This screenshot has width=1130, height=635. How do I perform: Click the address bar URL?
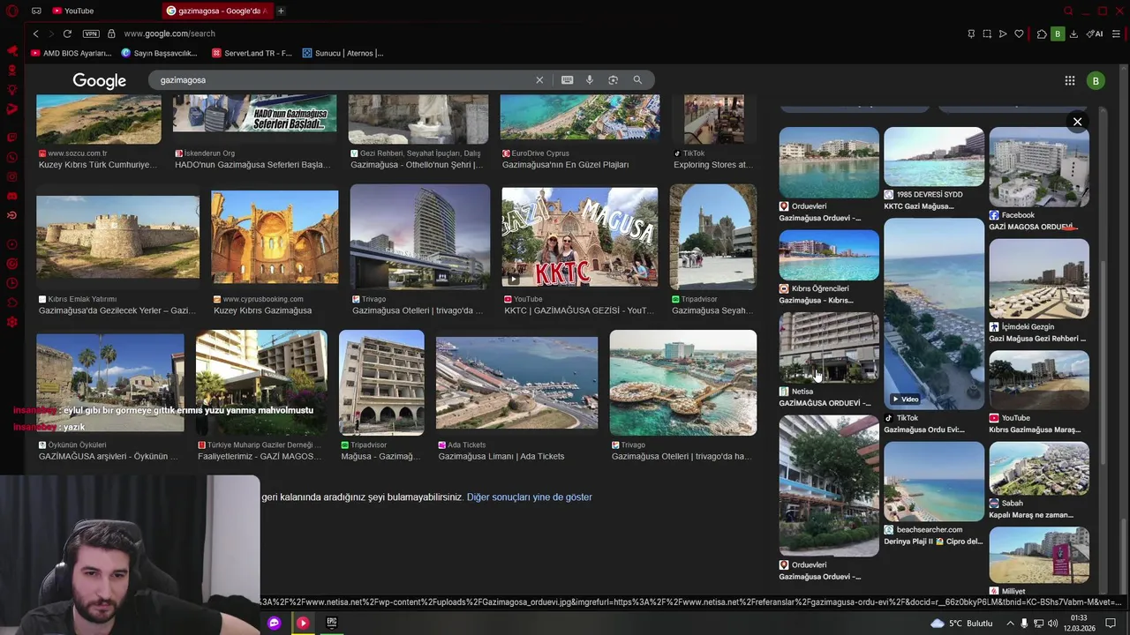(x=169, y=34)
